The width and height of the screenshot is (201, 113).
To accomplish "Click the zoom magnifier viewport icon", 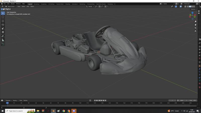I will point(195,22).
